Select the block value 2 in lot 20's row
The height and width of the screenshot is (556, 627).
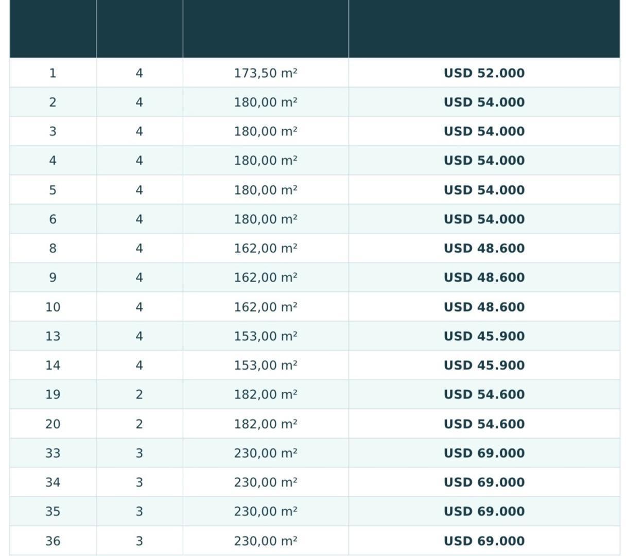click(139, 424)
